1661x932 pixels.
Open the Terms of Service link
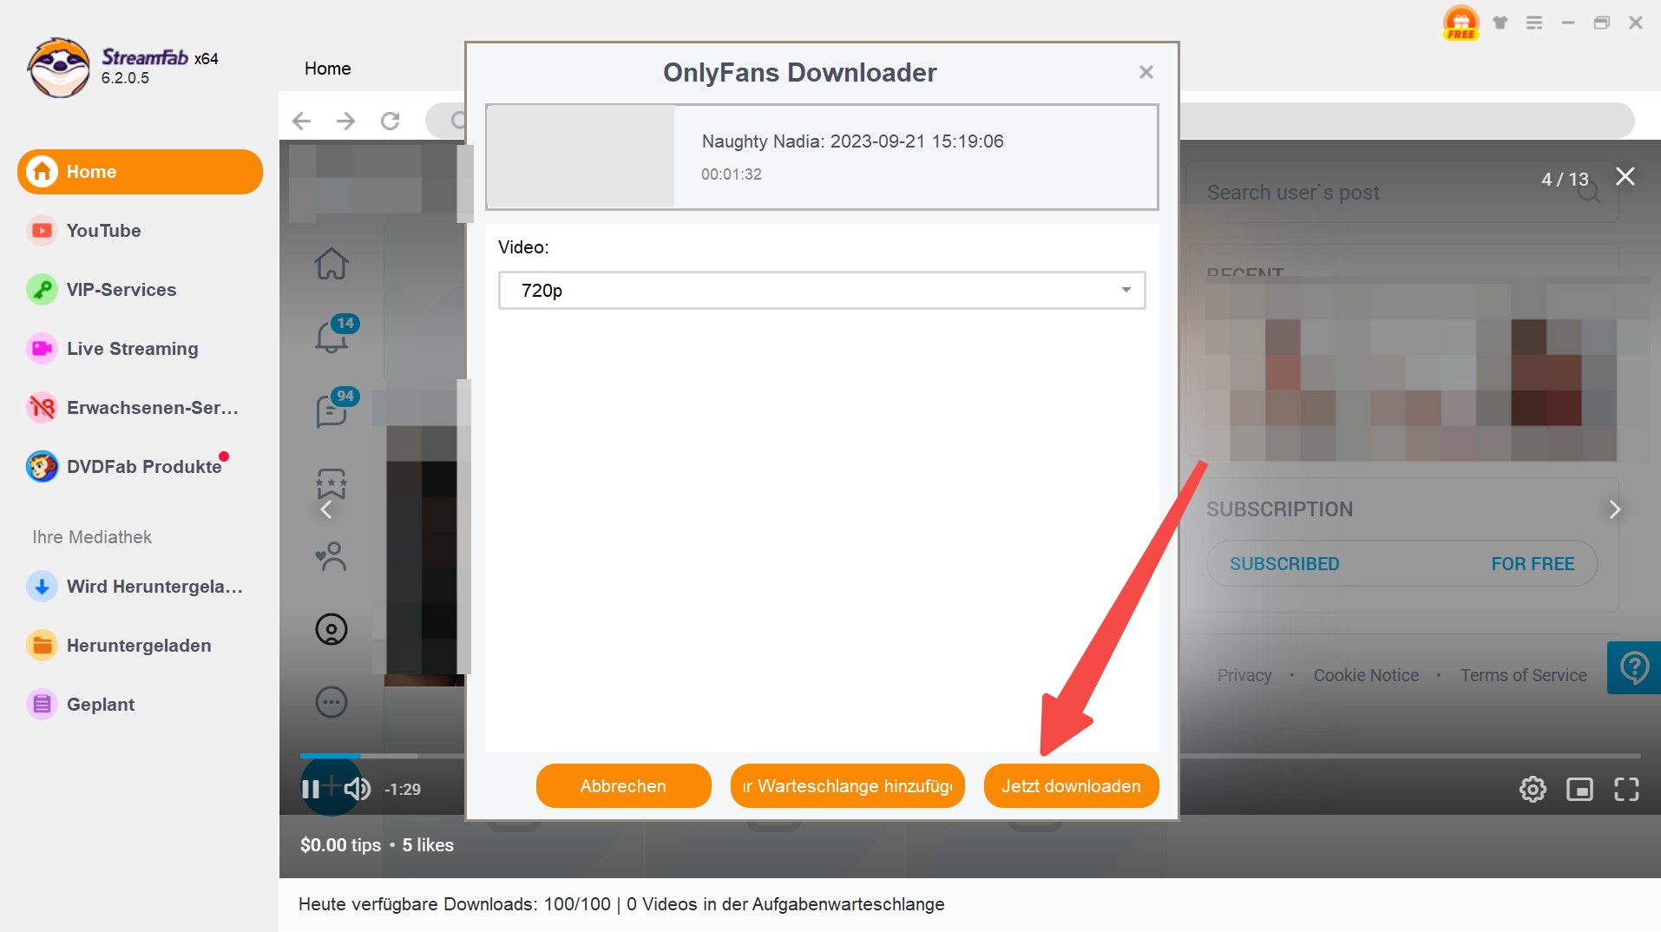coord(1524,675)
